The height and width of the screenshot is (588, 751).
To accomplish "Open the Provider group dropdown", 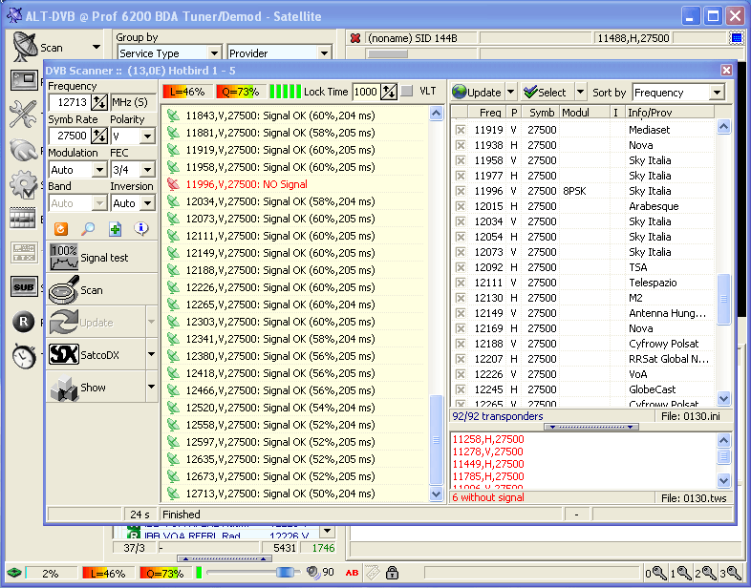I will pyautogui.click(x=325, y=52).
